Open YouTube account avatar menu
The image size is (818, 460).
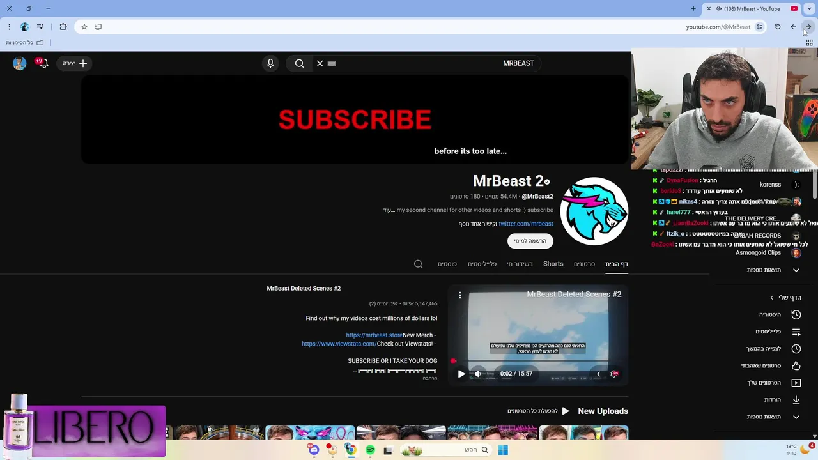click(19, 63)
